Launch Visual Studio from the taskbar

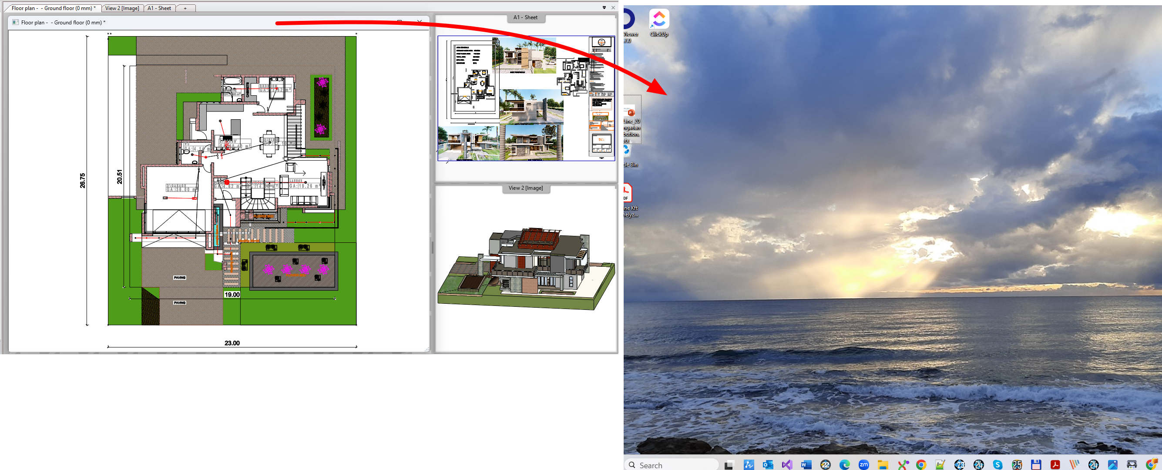point(787,465)
